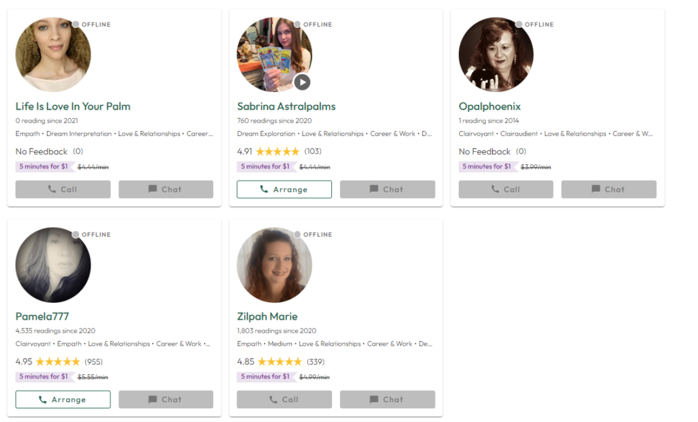
Task: Open Chat with Zilpah Marie
Action: (x=387, y=400)
